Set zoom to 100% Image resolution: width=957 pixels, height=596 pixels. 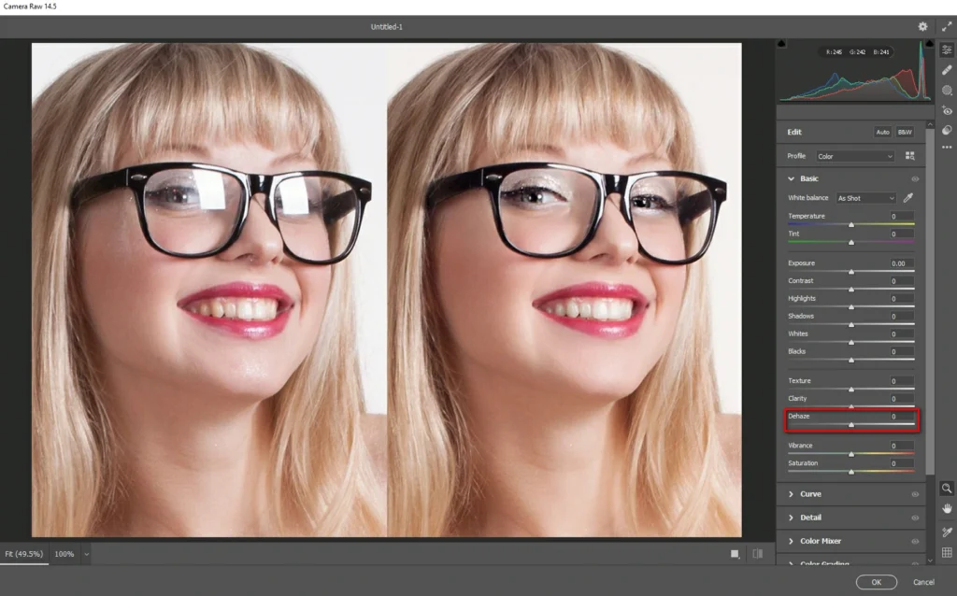point(64,554)
